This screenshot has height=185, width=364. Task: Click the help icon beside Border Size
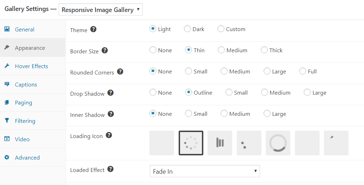pyautogui.click(x=105, y=50)
